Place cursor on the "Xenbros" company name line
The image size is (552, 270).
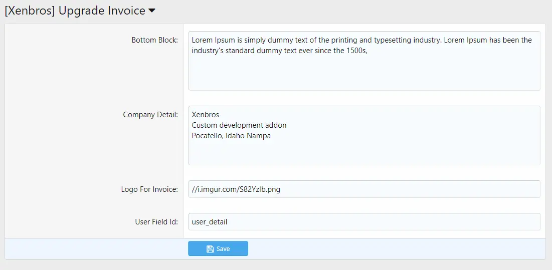[206, 115]
